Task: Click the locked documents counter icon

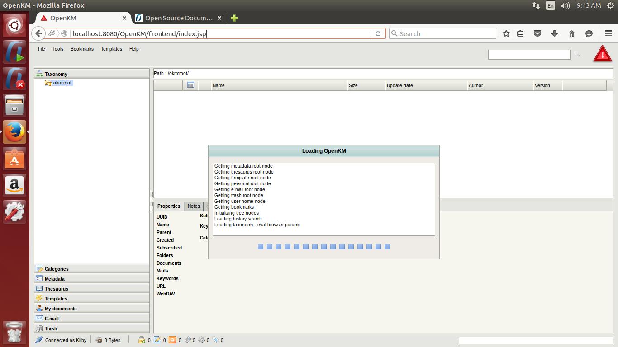Action: click(142, 340)
